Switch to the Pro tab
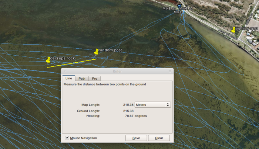259x149 pixels. (x=95, y=78)
